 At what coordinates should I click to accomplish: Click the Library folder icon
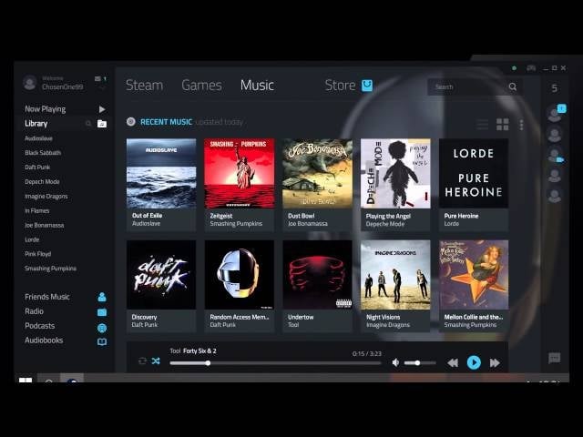pyautogui.click(x=102, y=124)
